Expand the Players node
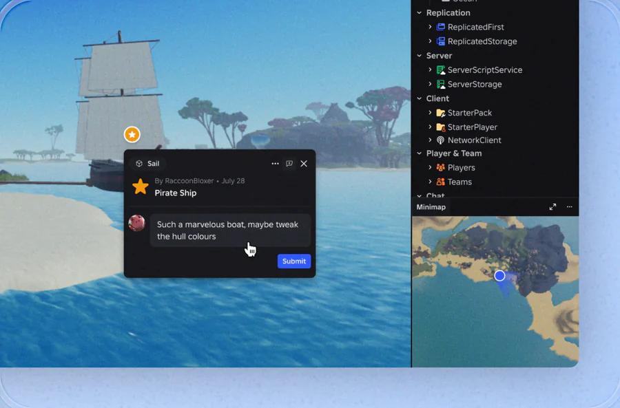Viewport: 620px width, 408px height. point(430,167)
